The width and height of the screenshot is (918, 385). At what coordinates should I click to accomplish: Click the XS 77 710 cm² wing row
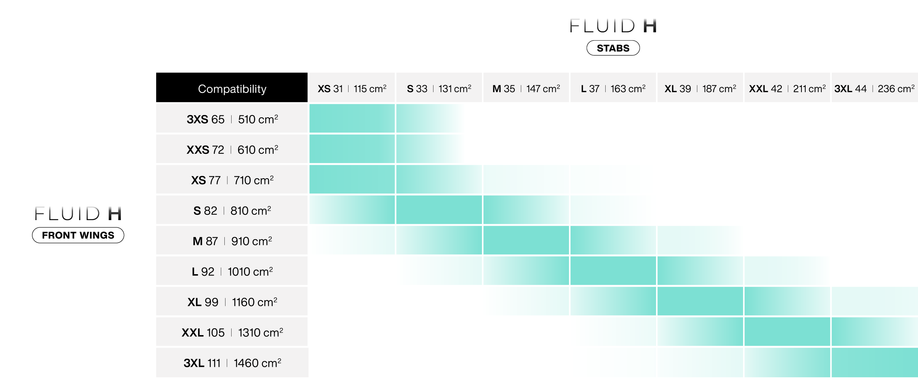coord(232,179)
